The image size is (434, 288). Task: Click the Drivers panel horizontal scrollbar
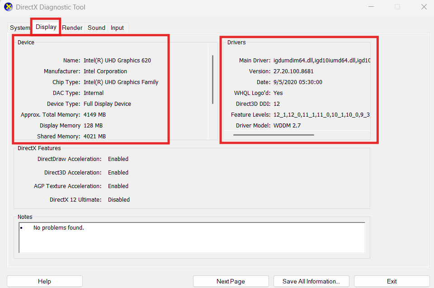pyautogui.click(x=274, y=135)
